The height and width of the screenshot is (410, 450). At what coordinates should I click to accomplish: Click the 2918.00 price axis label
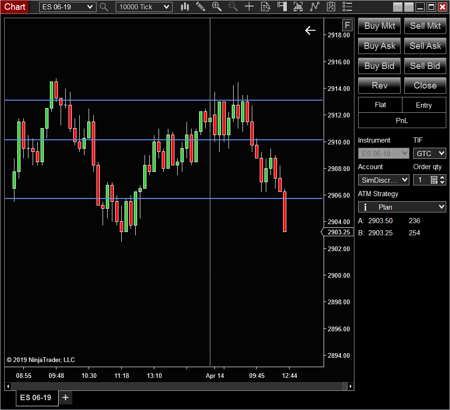[x=339, y=35]
